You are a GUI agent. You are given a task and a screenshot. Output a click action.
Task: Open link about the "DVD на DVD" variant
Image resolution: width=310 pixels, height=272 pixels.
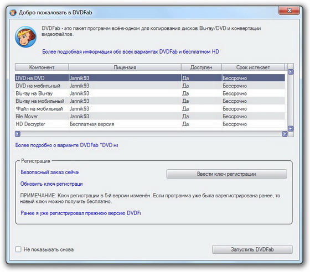(66, 145)
